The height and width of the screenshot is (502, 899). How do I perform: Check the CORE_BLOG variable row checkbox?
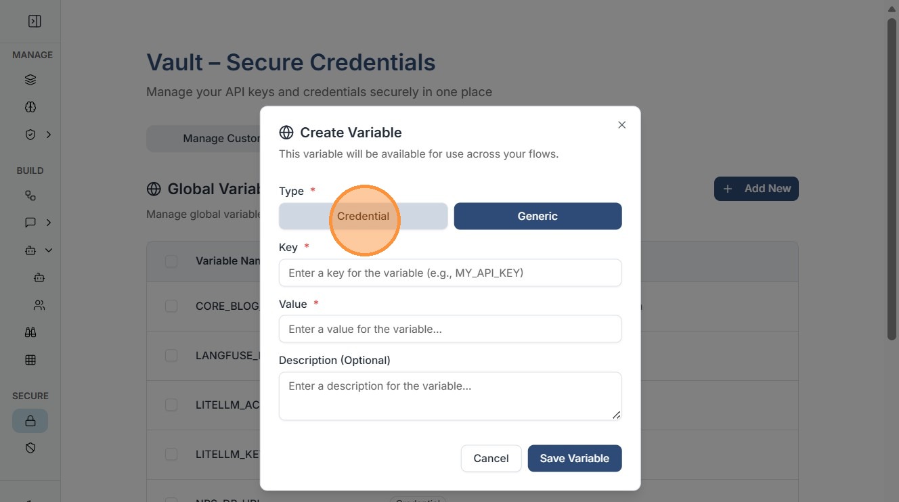(x=171, y=306)
